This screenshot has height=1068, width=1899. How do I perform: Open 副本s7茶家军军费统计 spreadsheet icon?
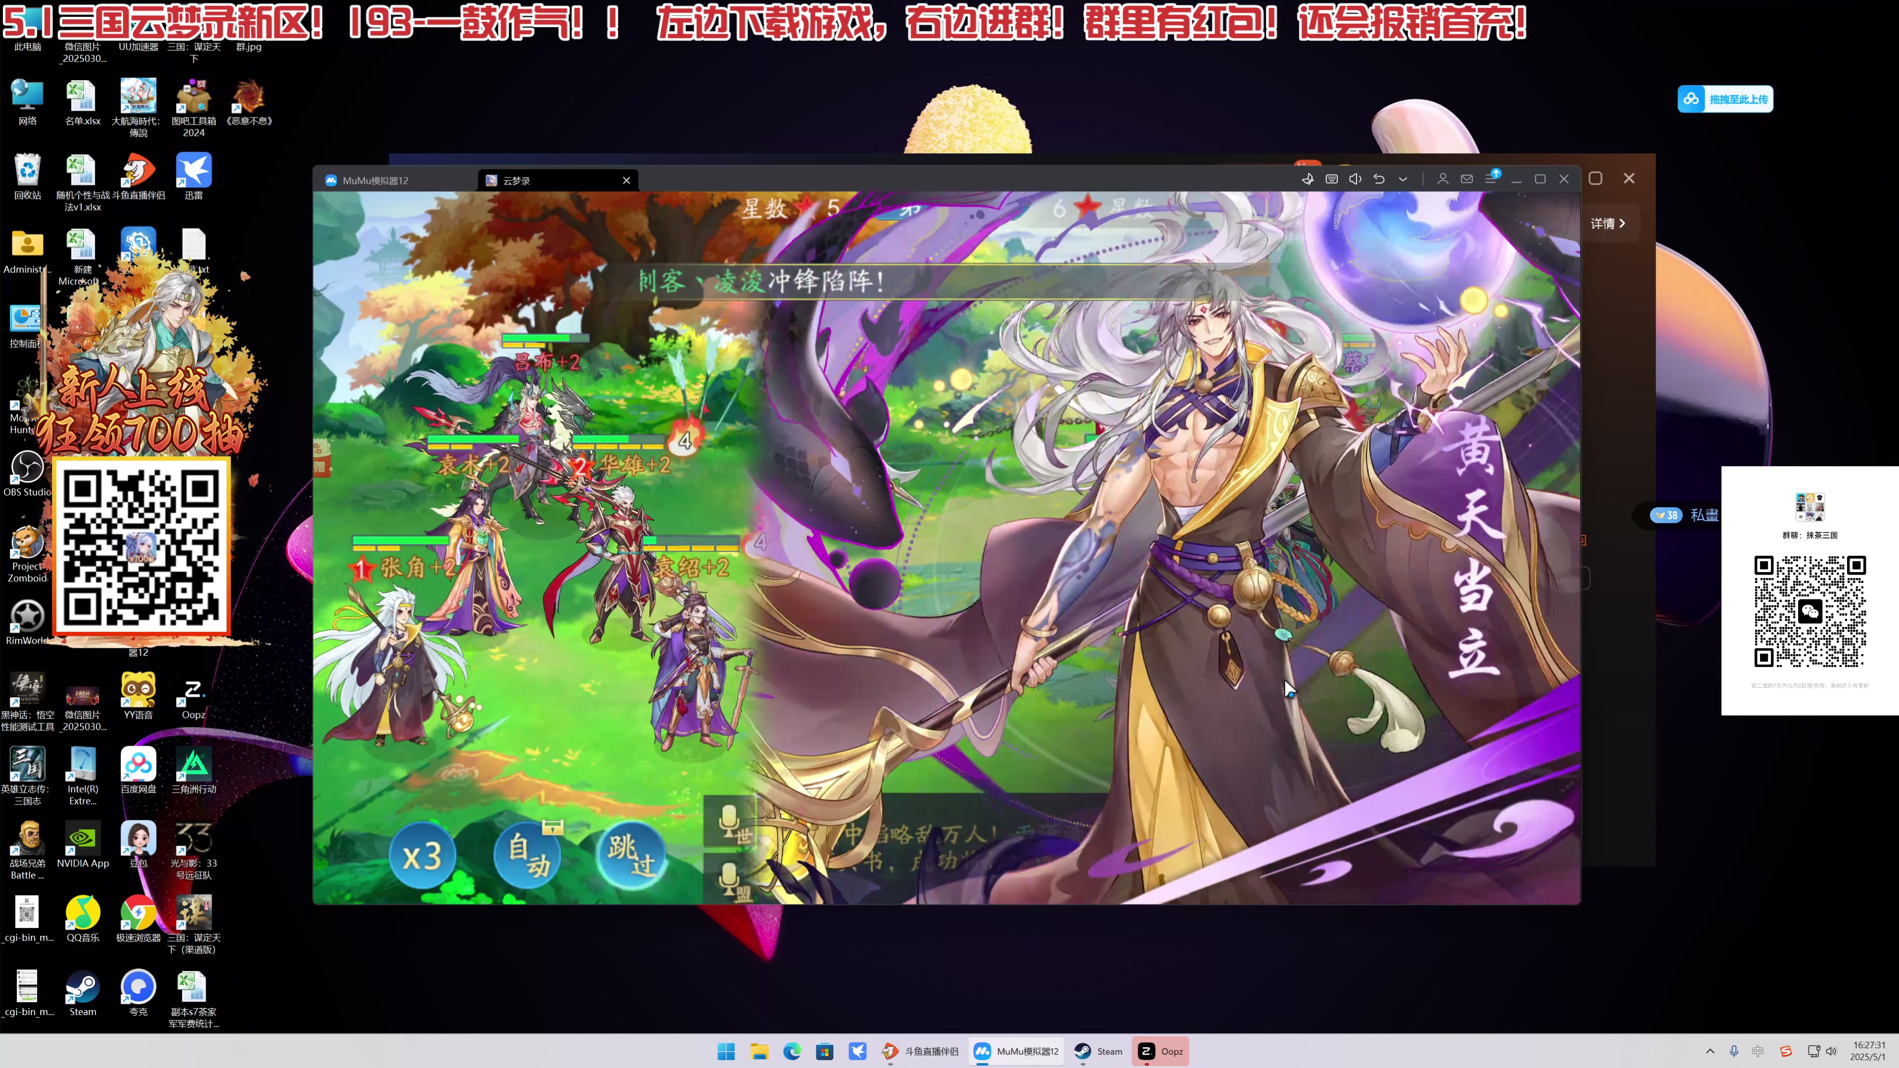193,999
